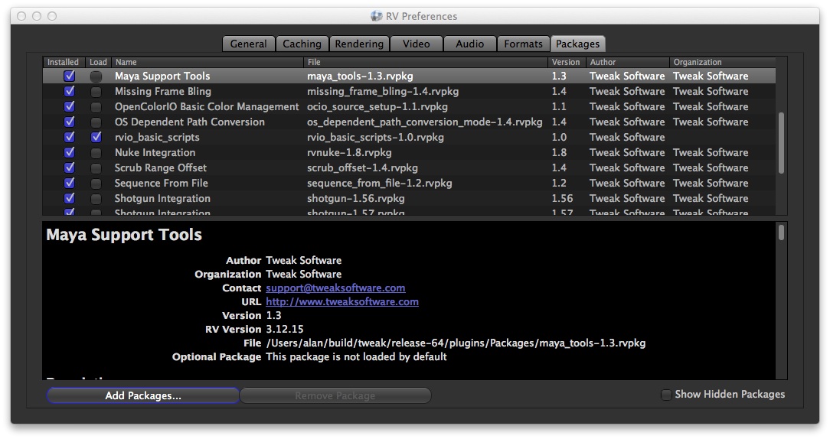Click file name os_dependent_path_conversion_mode-1.4.rvpkg
Viewport: 830px width, 439px height.
pos(424,122)
